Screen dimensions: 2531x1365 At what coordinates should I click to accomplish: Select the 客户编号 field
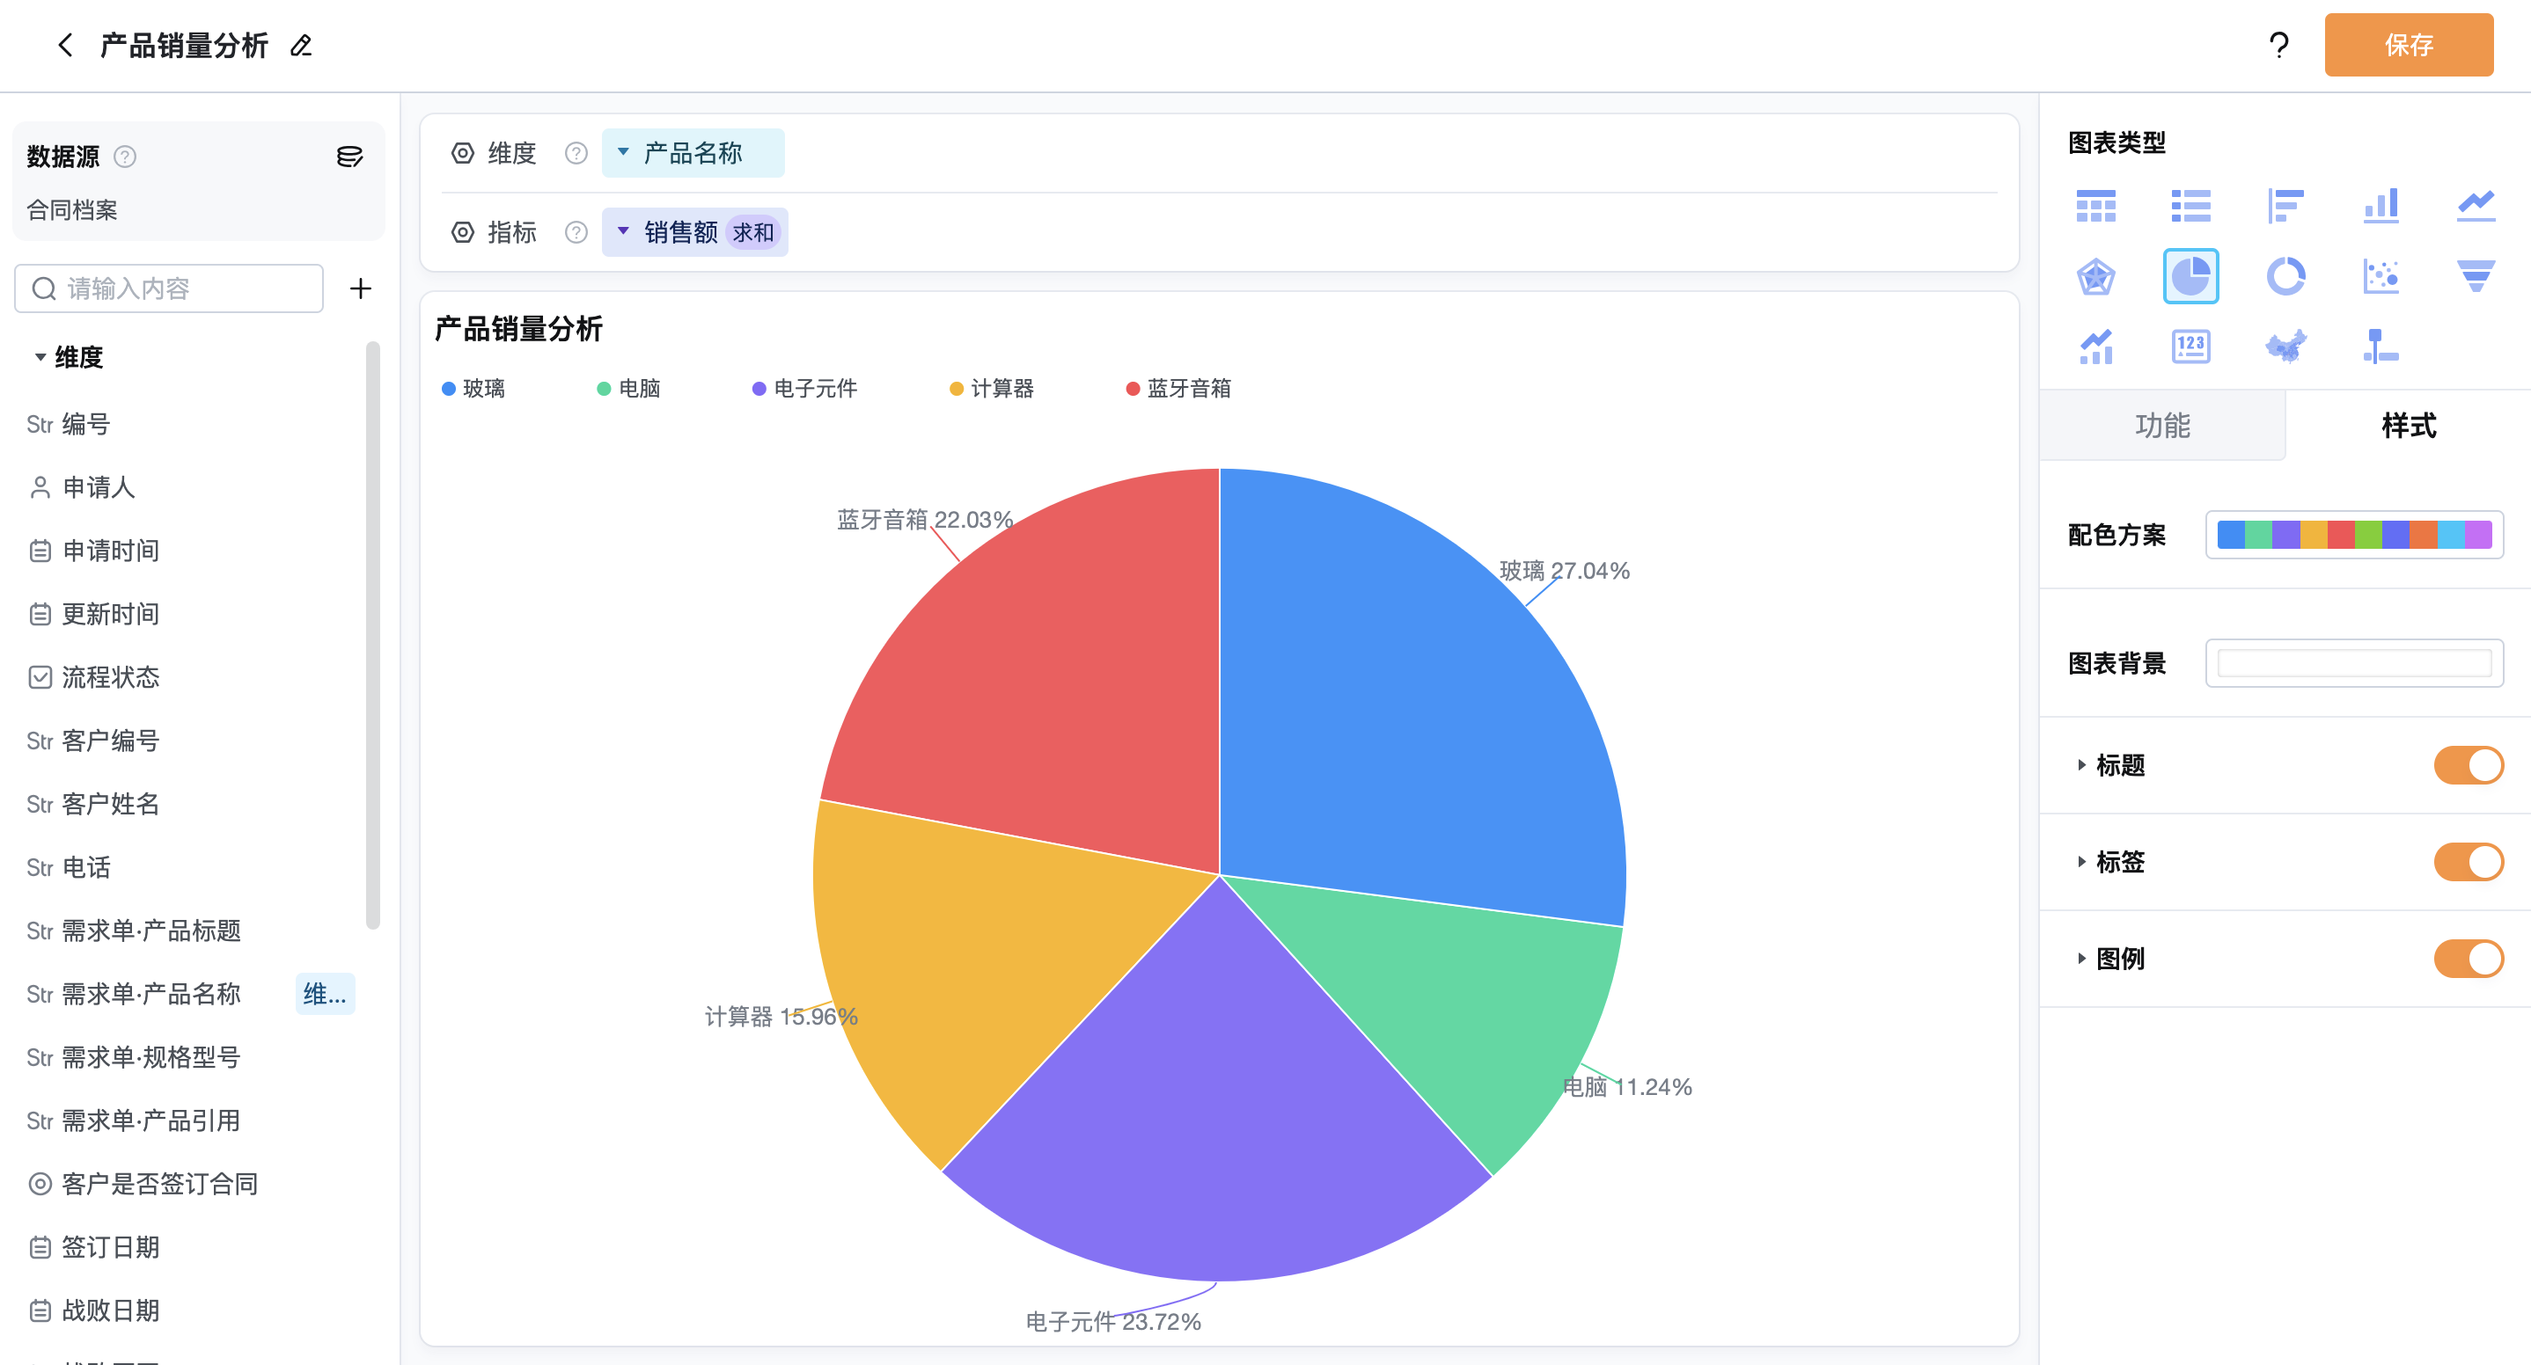coord(93,741)
